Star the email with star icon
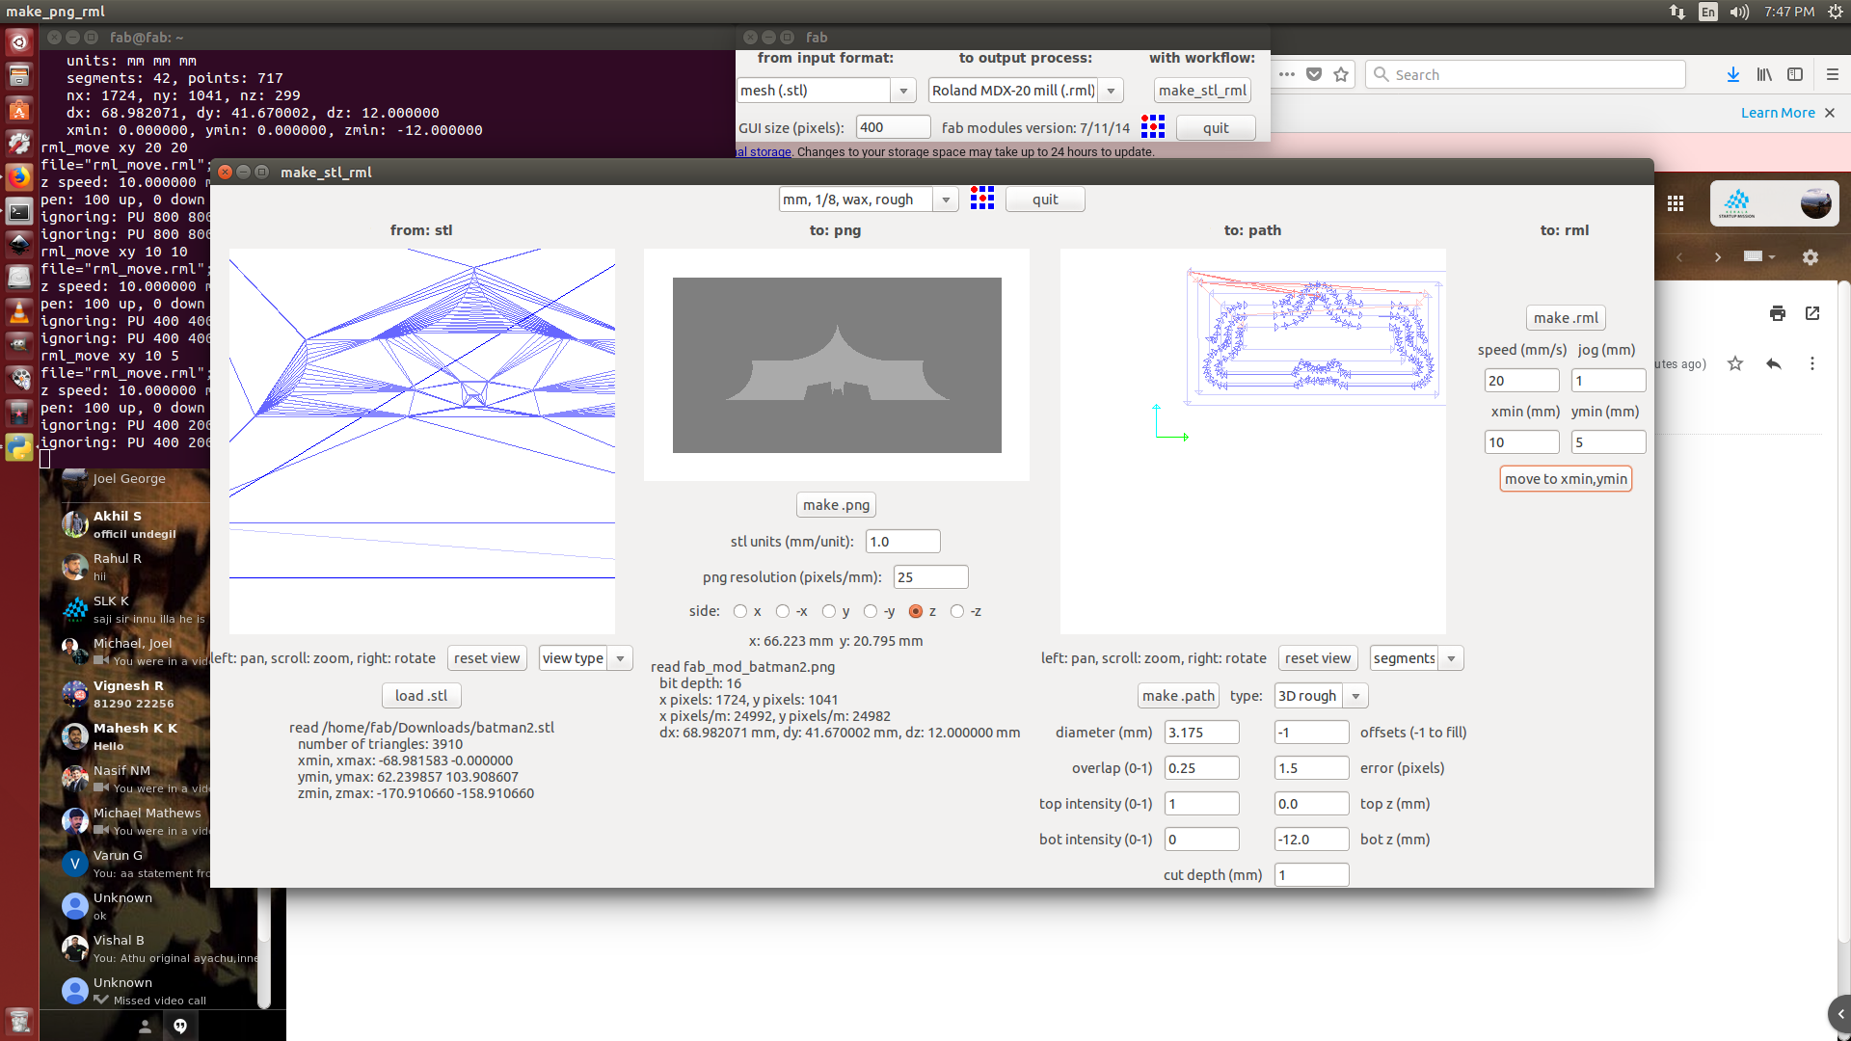This screenshot has width=1851, height=1041. pos(1735,363)
